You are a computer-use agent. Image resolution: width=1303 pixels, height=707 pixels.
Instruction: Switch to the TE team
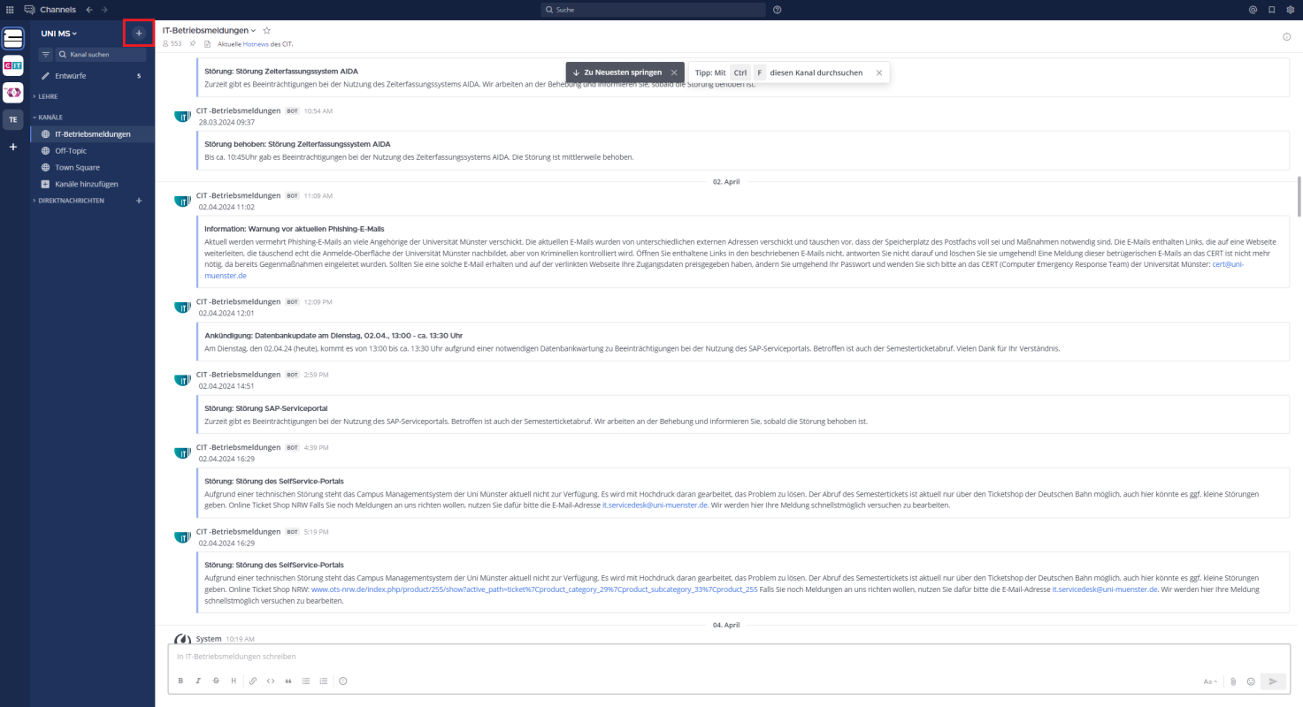point(13,119)
